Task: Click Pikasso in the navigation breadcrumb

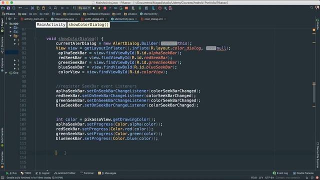Action: 9,14
